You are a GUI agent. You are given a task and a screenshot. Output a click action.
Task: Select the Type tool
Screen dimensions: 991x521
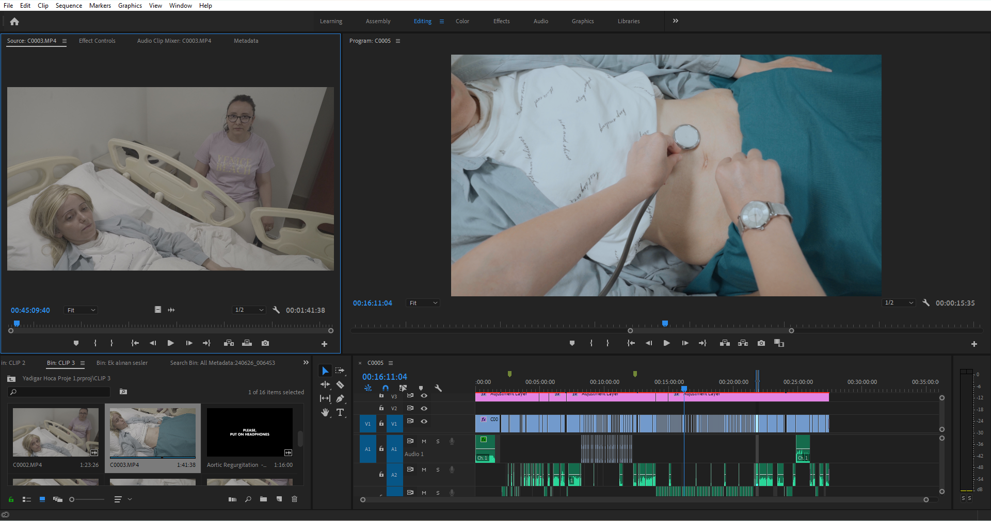pyautogui.click(x=340, y=412)
